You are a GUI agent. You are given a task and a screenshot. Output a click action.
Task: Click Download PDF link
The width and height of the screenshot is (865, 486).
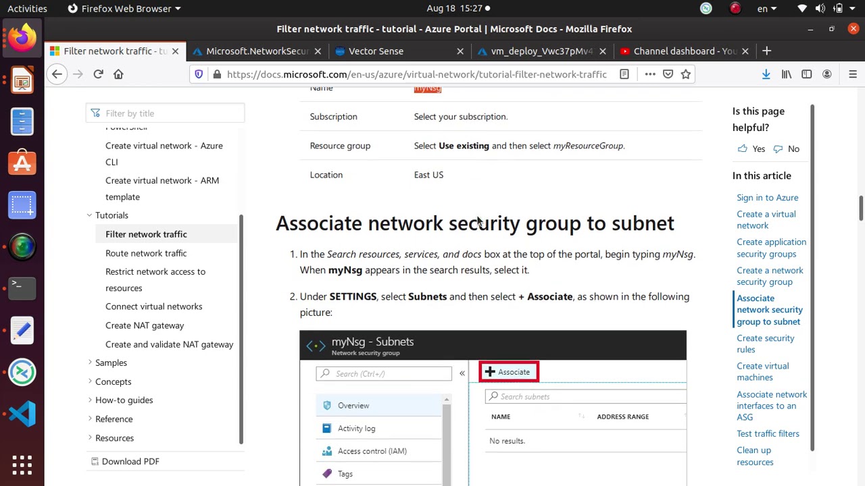click(126, 462)
